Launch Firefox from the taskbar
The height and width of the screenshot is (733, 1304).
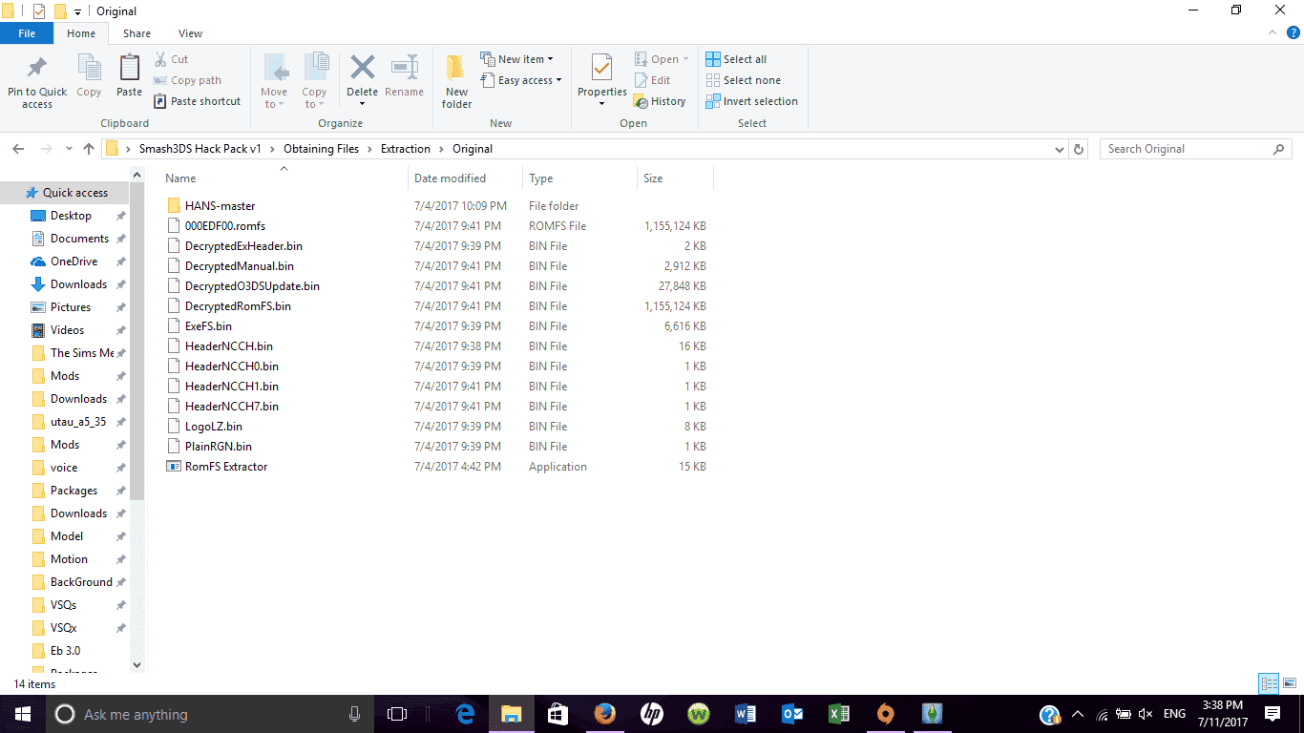(x=604, y=714)
